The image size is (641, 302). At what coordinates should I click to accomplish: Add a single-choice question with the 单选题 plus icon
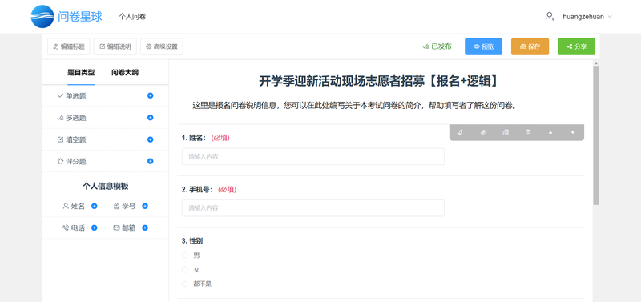(x=150, y=95)
